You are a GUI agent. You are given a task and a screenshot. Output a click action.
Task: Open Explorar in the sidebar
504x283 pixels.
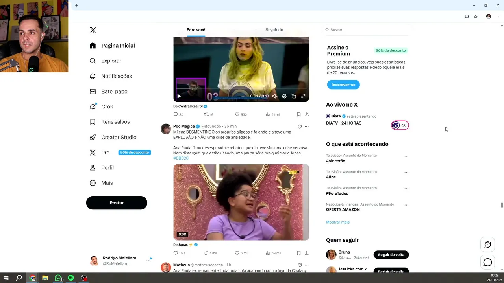105,61
